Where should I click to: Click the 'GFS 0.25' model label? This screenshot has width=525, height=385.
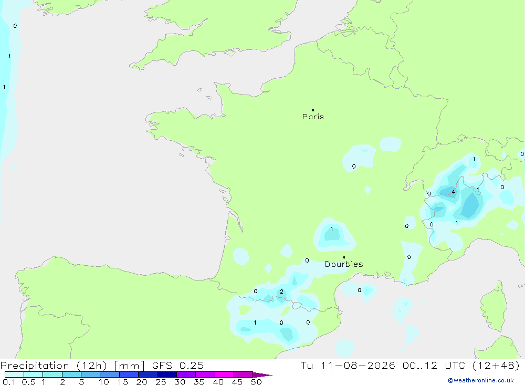(x=178, y=365)
